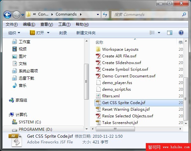The image size is (191, 151).
Task: Click the magnifier search icon
Action: (184, 15)
